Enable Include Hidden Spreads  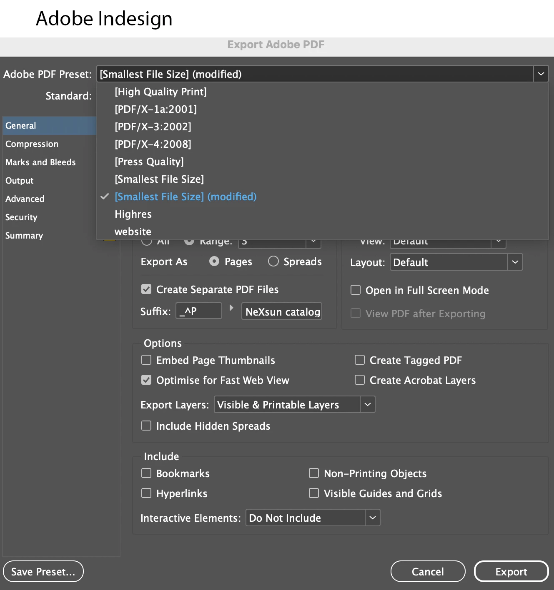coord(146,426)
